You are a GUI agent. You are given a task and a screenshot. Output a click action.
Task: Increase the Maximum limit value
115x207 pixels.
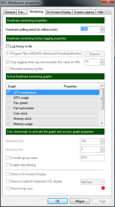(x=102, y=140)
